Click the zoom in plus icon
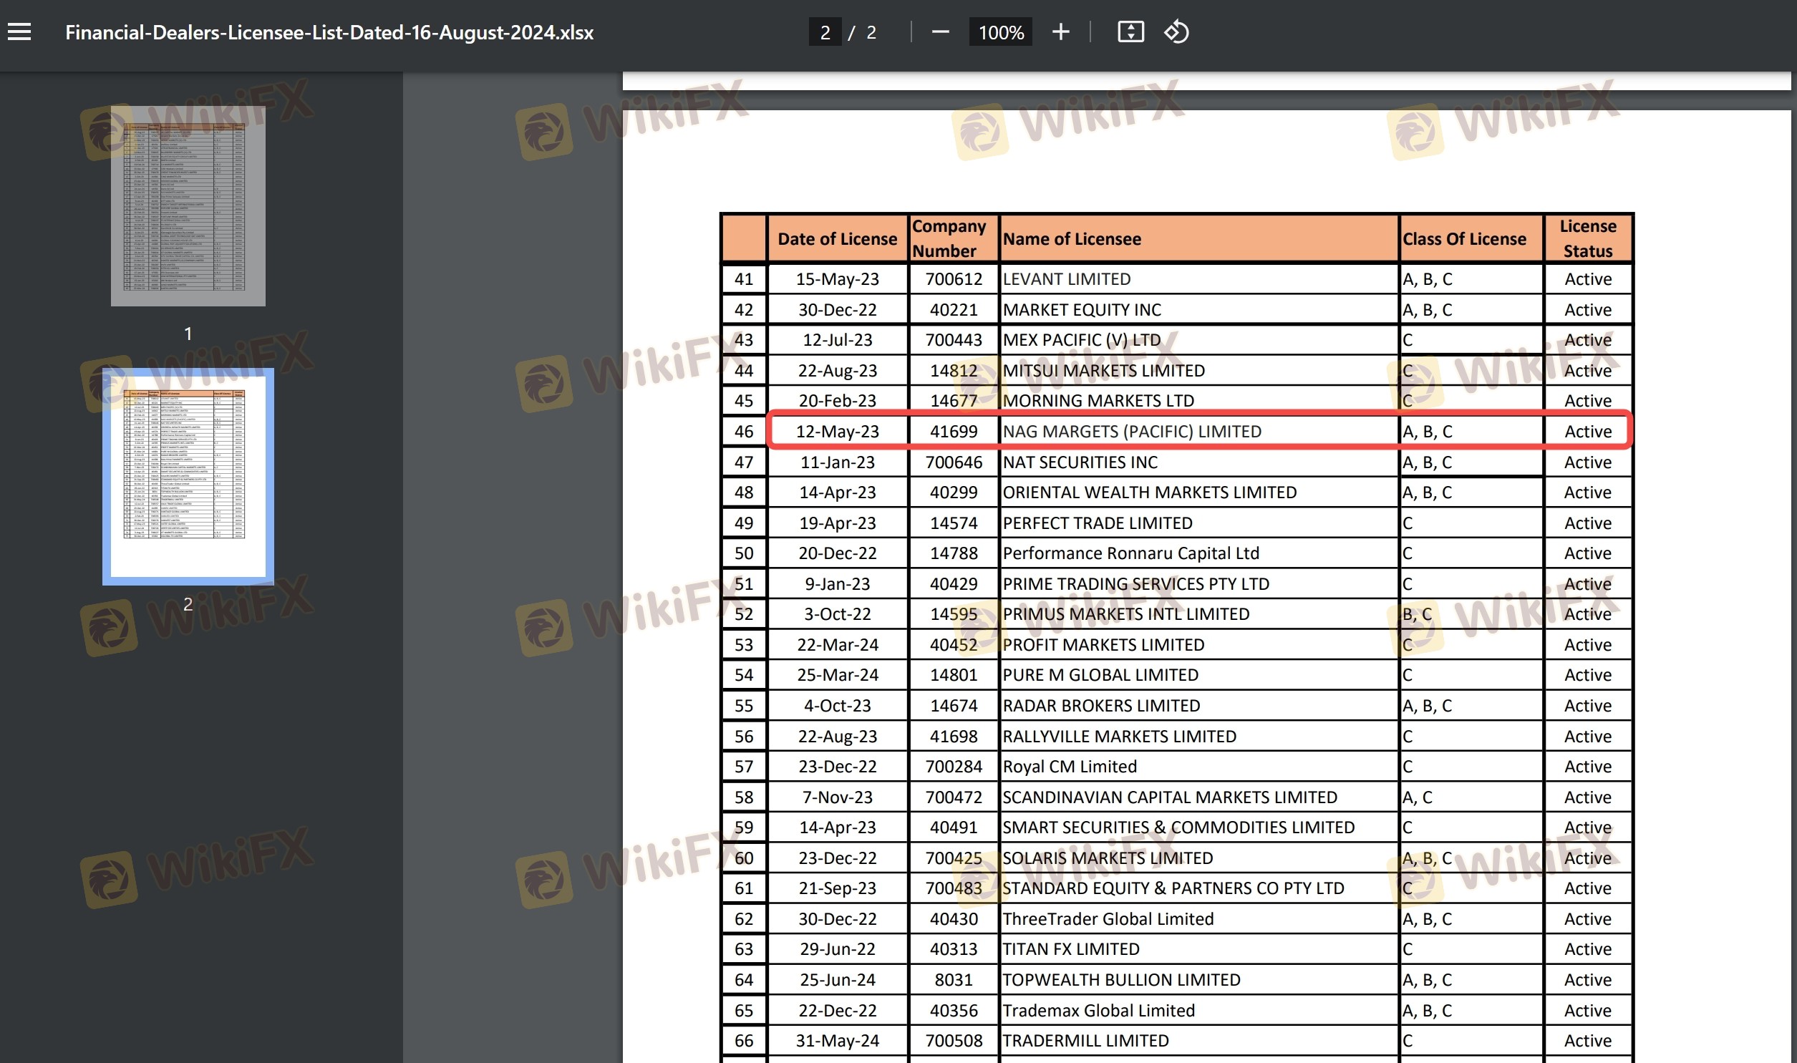Screen dimensions: 1797x1063 [x=1060, y=32]
